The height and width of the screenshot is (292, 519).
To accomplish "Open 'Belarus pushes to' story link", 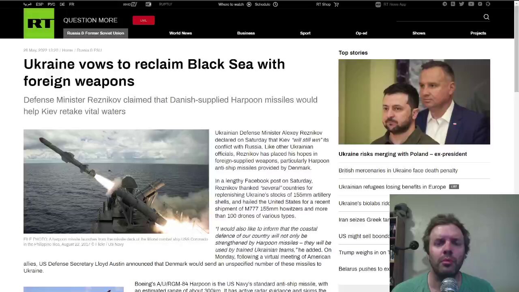I will click(364, 269).
